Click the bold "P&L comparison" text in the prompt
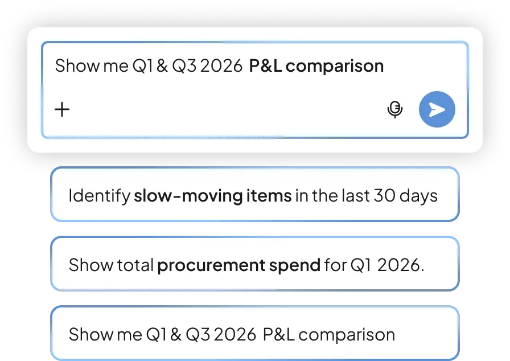The width and height of the screenshot is (510, 361). 316,66
